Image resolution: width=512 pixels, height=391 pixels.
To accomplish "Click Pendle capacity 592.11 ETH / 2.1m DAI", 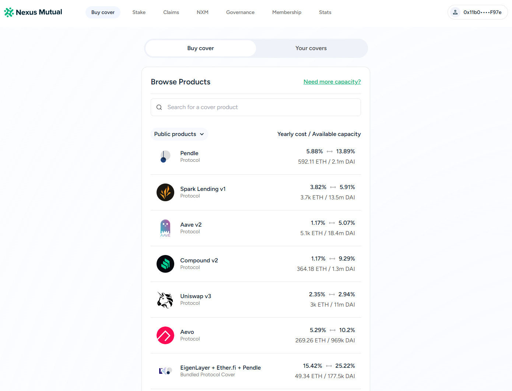I will [327, 162].
